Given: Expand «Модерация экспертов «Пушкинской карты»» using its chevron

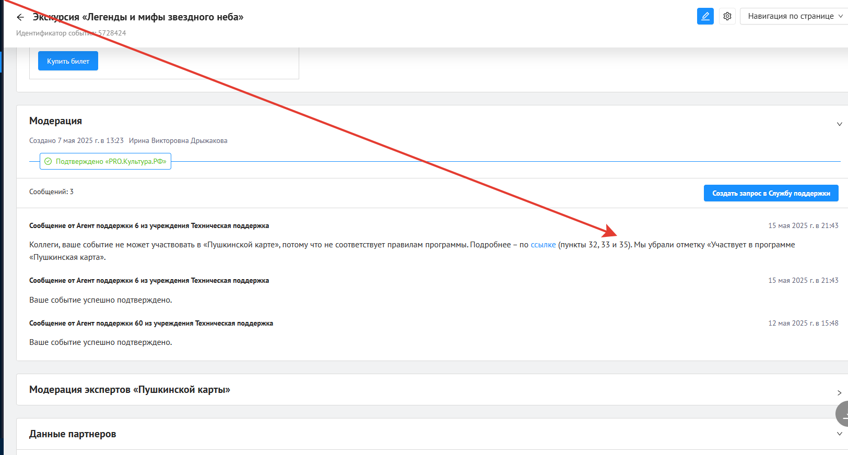Looking at the screenshot, I should click(839, 393).
